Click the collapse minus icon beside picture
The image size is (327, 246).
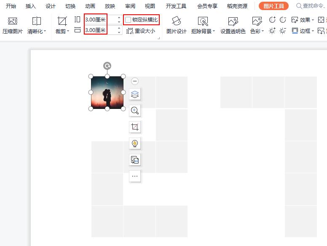[x=135, y=81]
